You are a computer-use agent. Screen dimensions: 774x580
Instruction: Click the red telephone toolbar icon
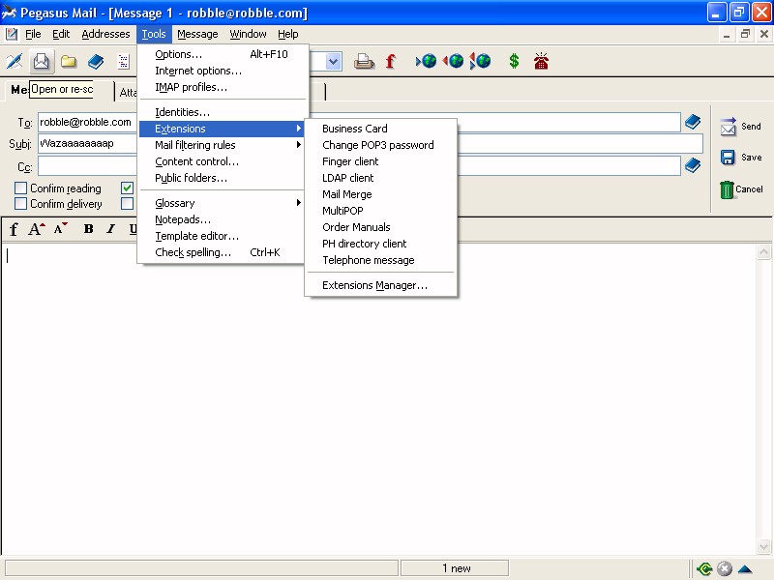pyautogui.click(x=541, y=61)
